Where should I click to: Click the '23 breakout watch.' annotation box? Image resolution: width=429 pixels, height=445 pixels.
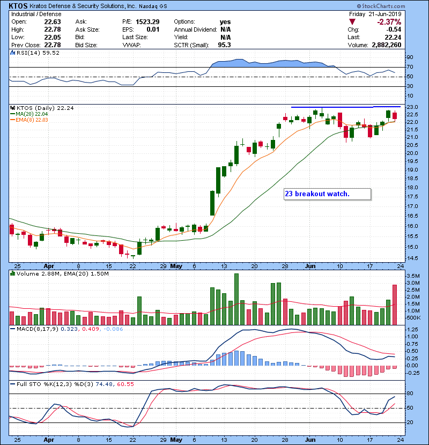click(x=327, y=194)
